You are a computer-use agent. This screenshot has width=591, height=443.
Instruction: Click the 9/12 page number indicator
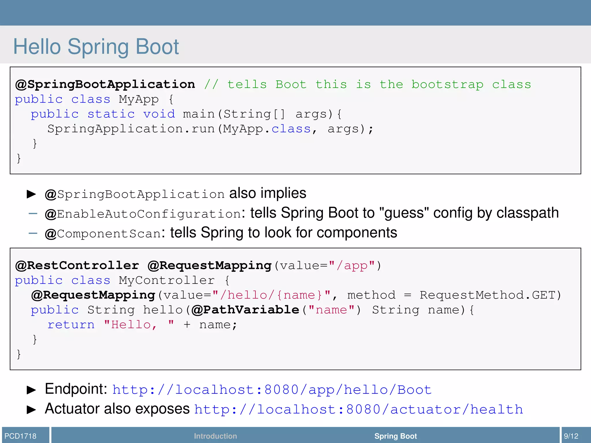coord(571,436)
